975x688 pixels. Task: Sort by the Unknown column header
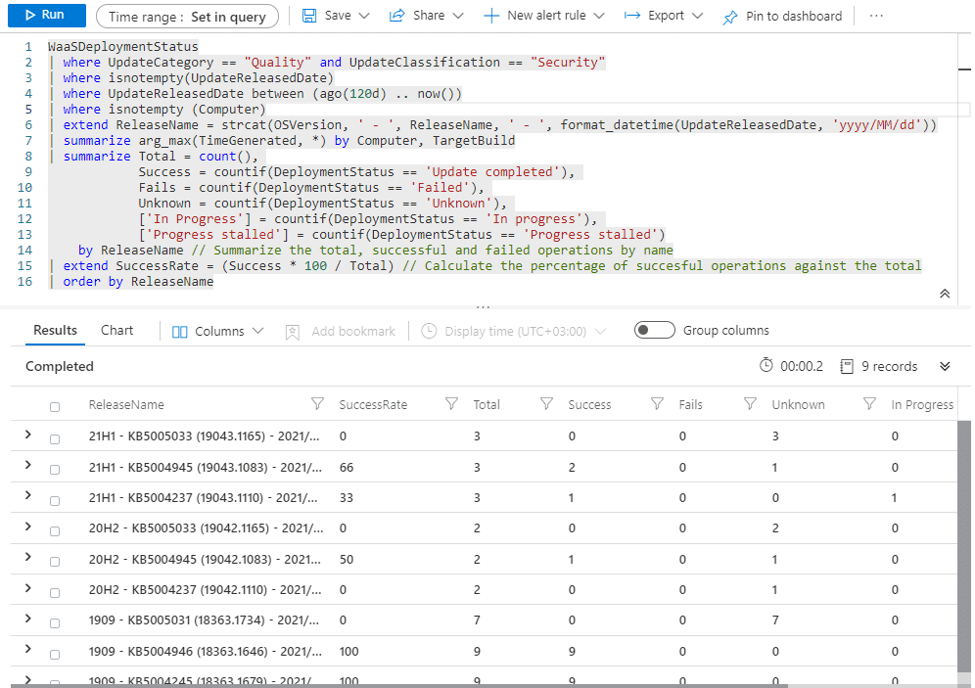tap(799, 404)
